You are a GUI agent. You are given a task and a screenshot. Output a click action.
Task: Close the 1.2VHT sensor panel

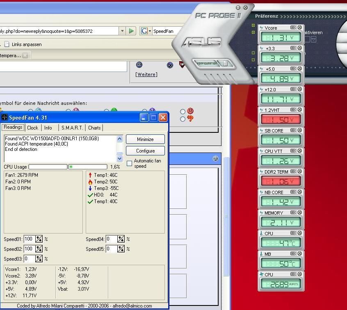tap(300, 110)
